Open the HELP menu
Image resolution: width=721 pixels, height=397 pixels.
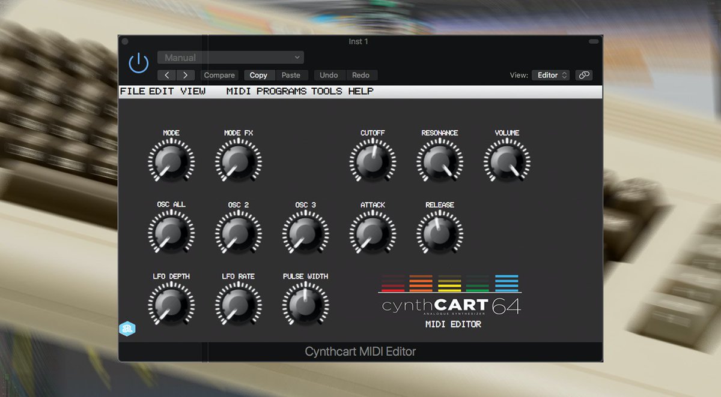tap(360, 91)
